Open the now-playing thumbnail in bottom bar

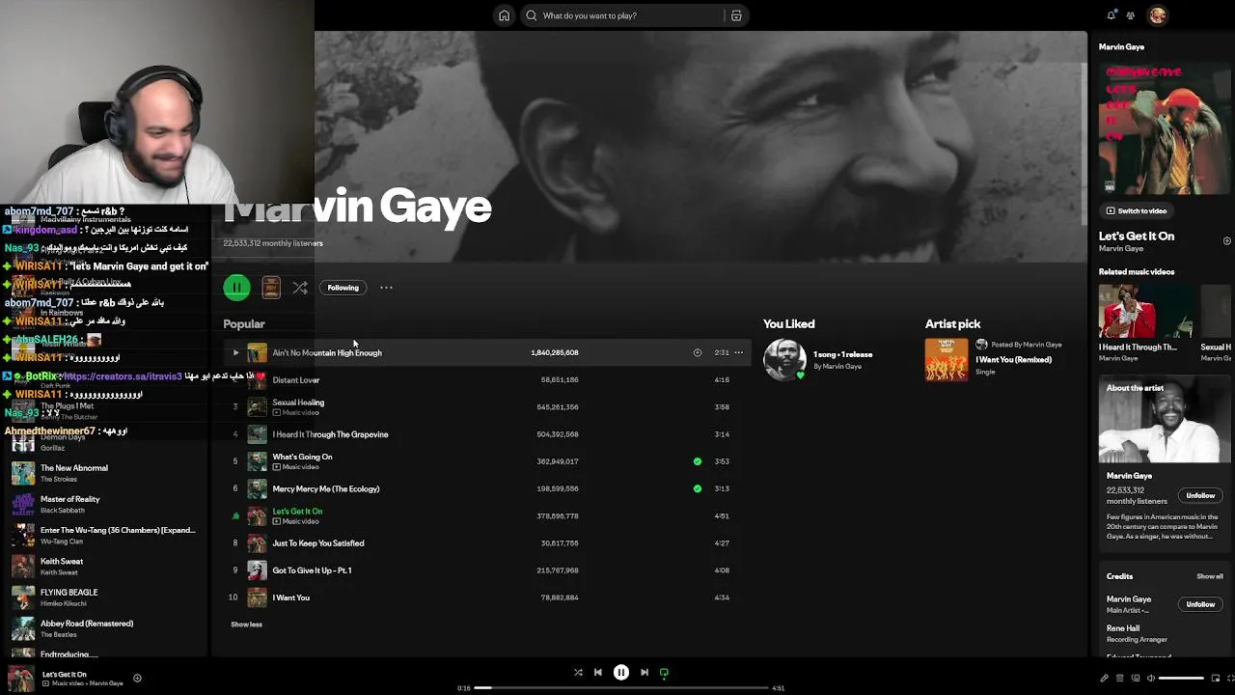point(22,679)
